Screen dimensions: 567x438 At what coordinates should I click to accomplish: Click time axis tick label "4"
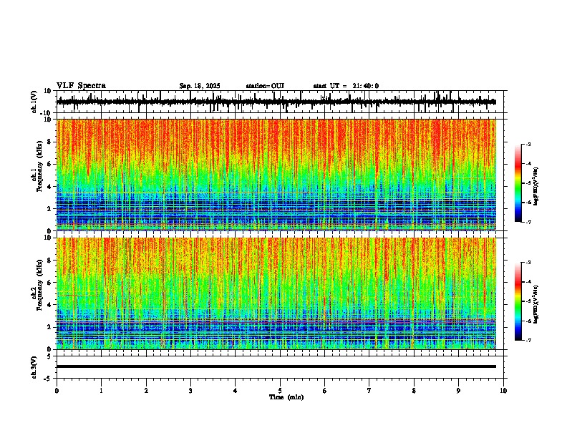point(235,391)
